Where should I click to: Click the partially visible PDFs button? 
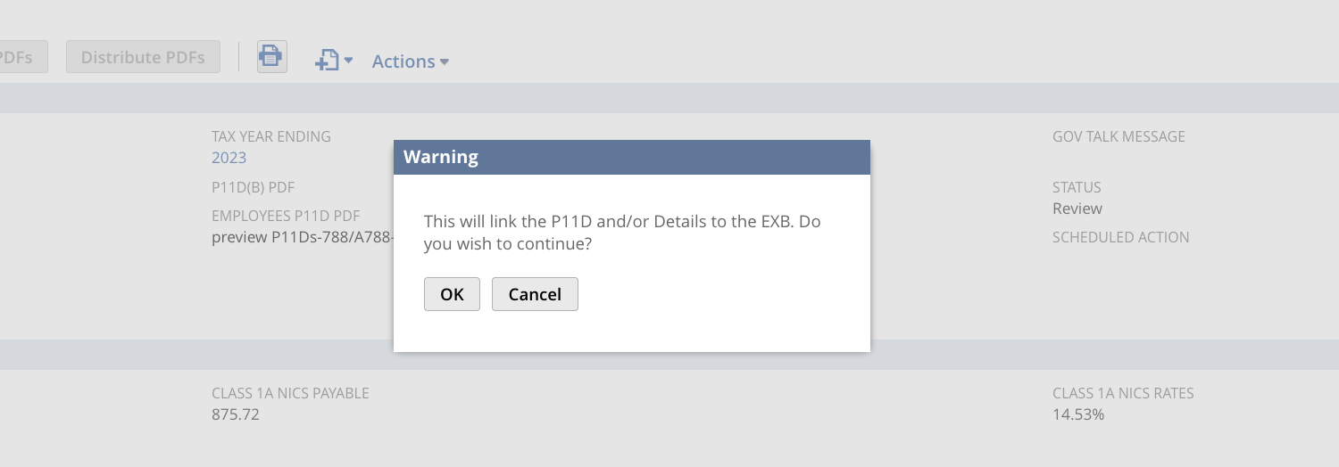pyautogui.click(x=23, y=57)
